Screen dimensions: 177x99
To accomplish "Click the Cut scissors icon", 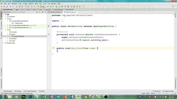I will coord(17,7).
